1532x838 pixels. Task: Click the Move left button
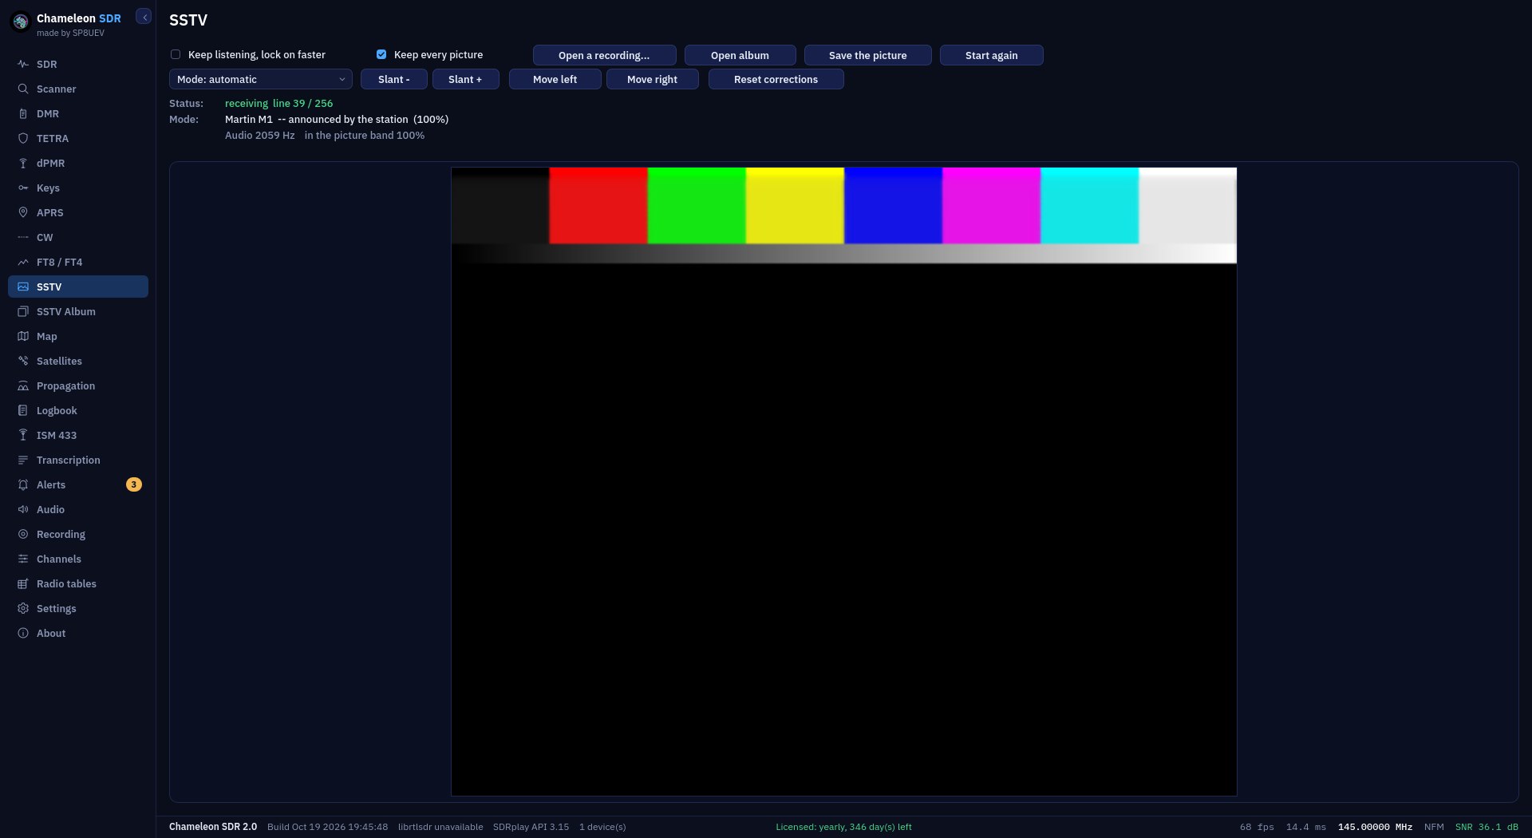(555, 79)
